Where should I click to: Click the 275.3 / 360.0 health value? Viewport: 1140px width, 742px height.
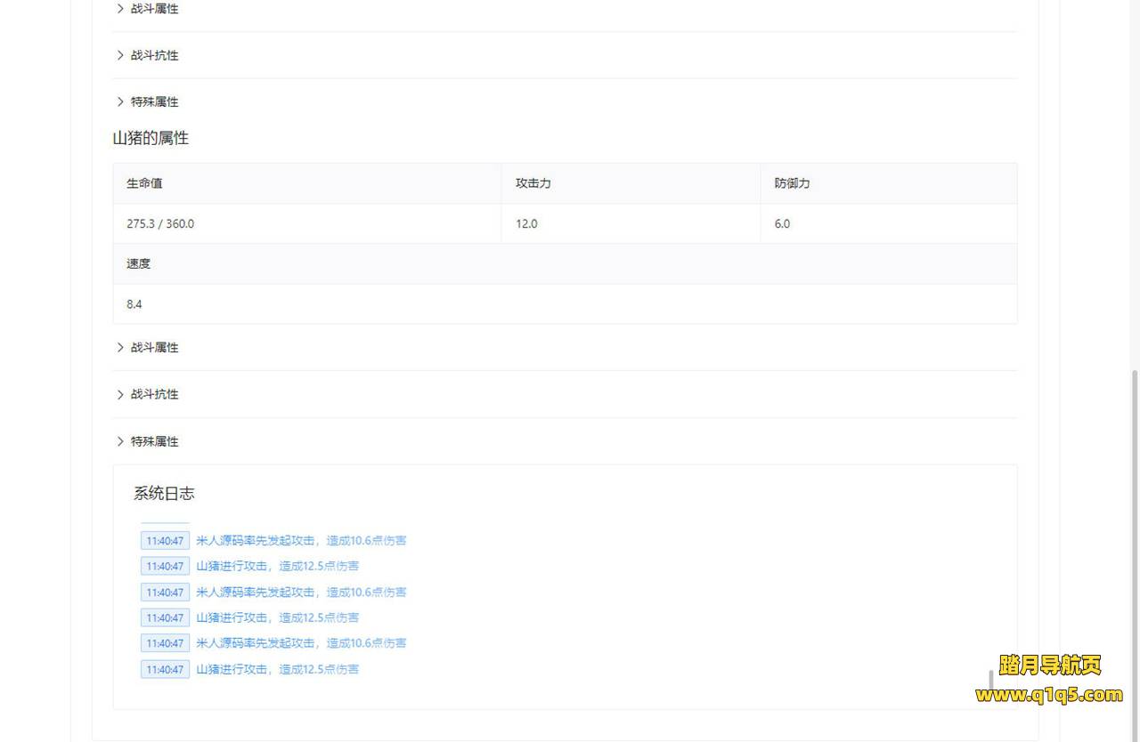coord(160,224)
